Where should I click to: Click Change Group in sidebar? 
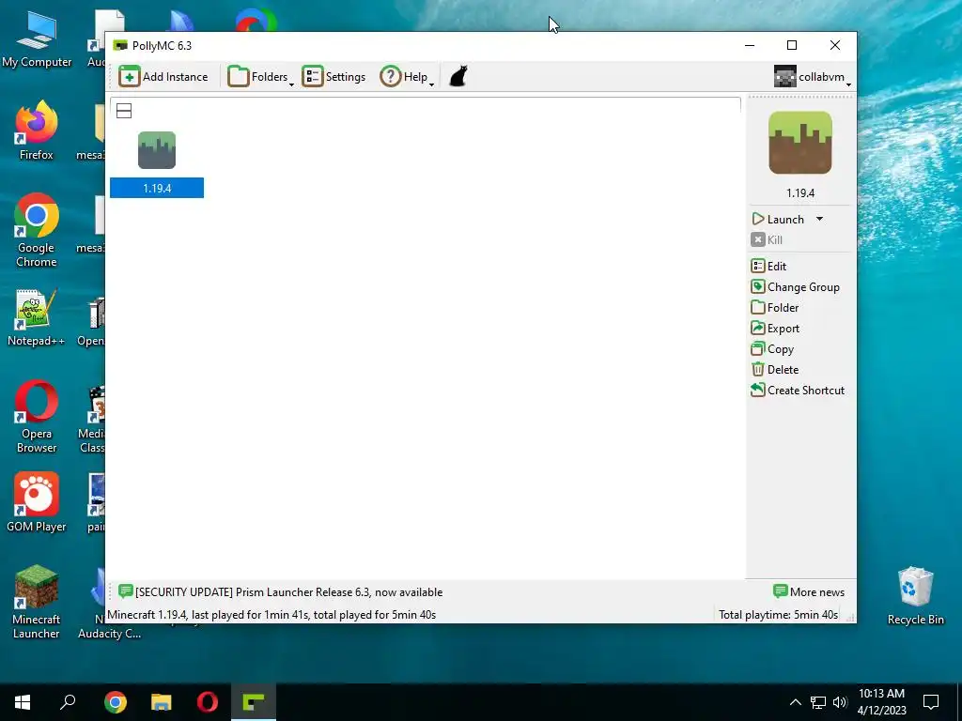tap(795, 287)
